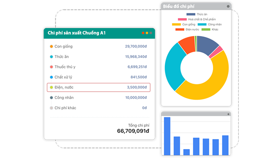Click the teal dot beside Thức ăn
280x158 pixels.
[51, 57]
